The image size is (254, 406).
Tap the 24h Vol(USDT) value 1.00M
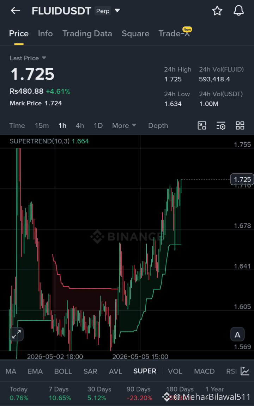coord(208,104)
